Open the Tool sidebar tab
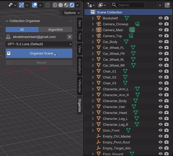 80,36
